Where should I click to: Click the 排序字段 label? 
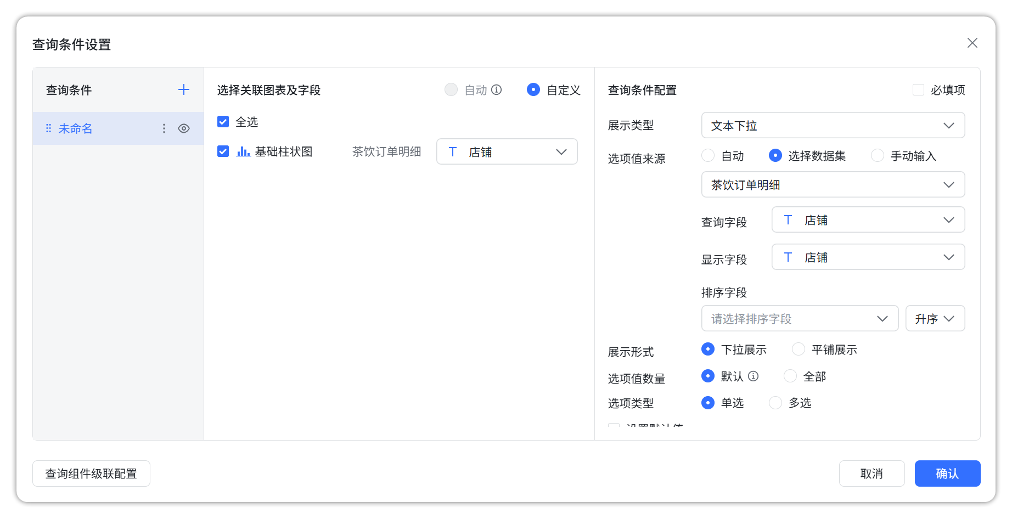tap(724, 292)
